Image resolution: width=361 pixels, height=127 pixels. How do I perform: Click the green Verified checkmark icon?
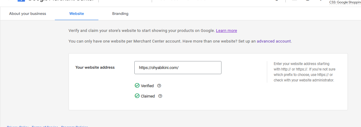coord(137,86)
